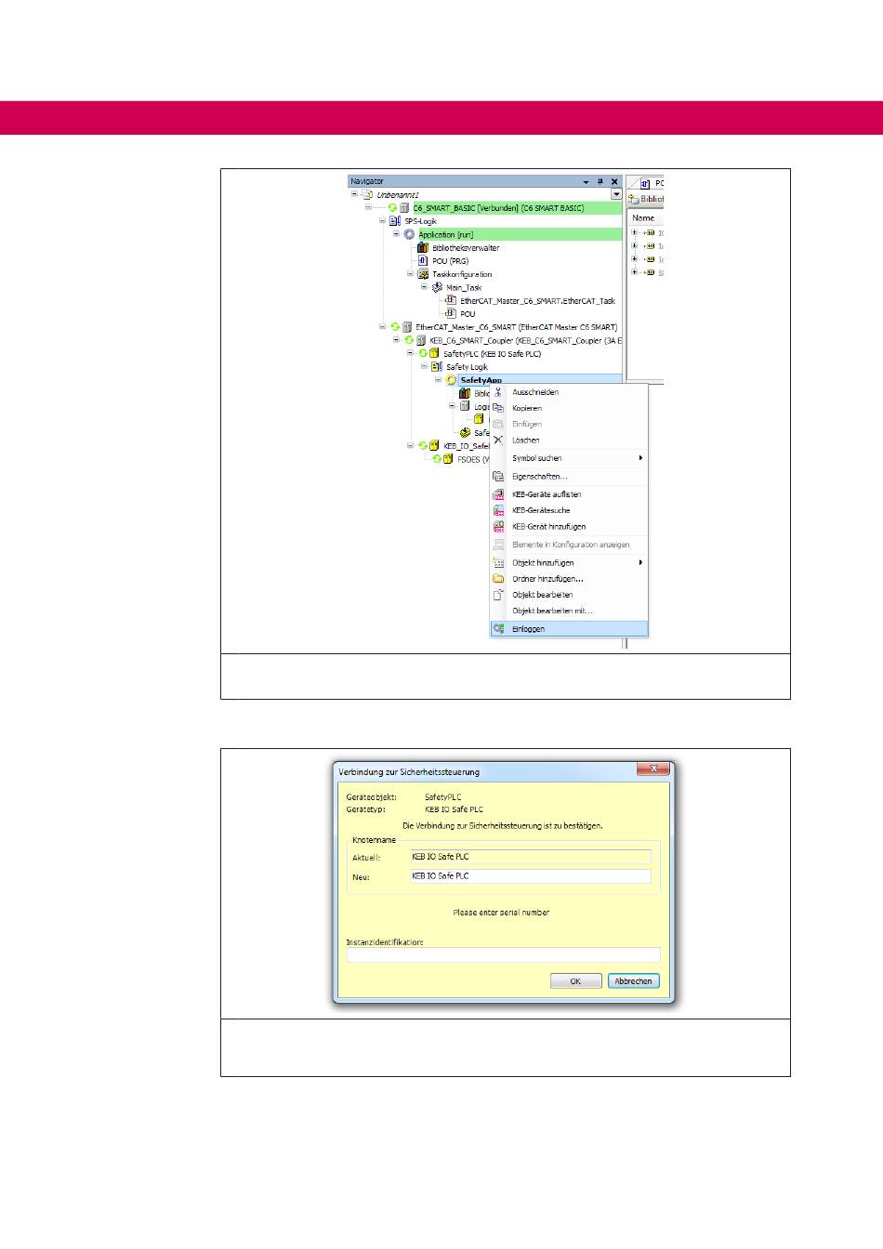This screenshot has width=883, height=1249.
Task: Click the properties icon beside Eigenschaften
Action: [498, 477]
